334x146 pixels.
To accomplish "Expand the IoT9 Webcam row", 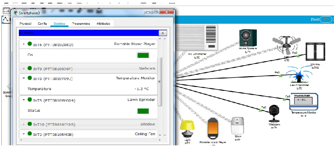I will click(x=24, y=68).
